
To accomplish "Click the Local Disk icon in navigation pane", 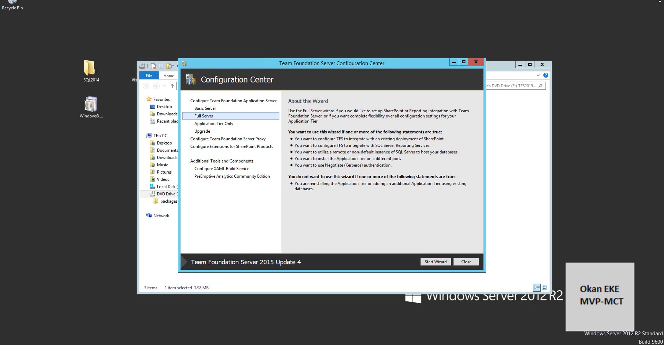I will click(x=152, y=186).
